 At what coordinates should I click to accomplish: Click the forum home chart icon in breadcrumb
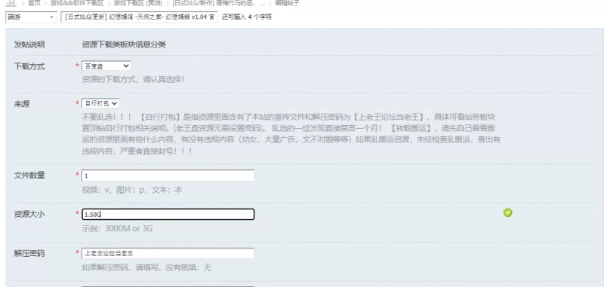11,3
